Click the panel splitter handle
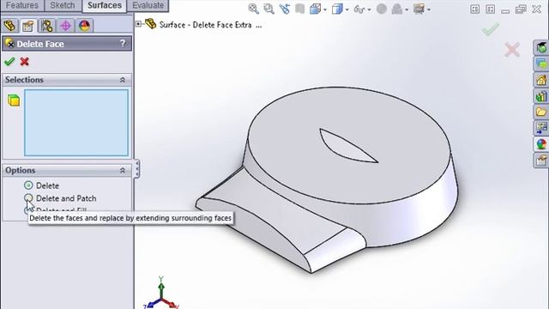549x309 pixels. (x=137, y=169)
